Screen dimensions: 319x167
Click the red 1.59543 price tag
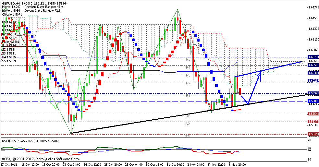[312, 114]
